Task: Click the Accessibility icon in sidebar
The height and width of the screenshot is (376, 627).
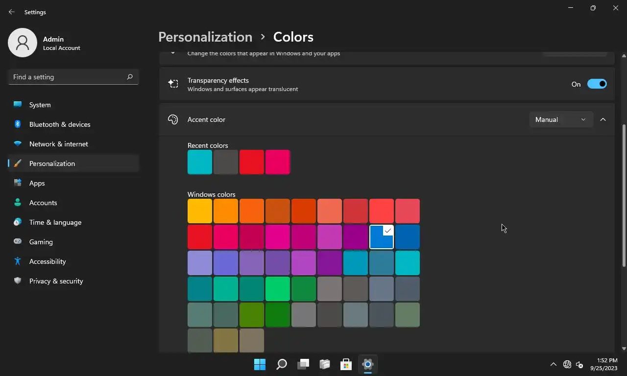Action: pyautogui.click(x=18, y=261)
